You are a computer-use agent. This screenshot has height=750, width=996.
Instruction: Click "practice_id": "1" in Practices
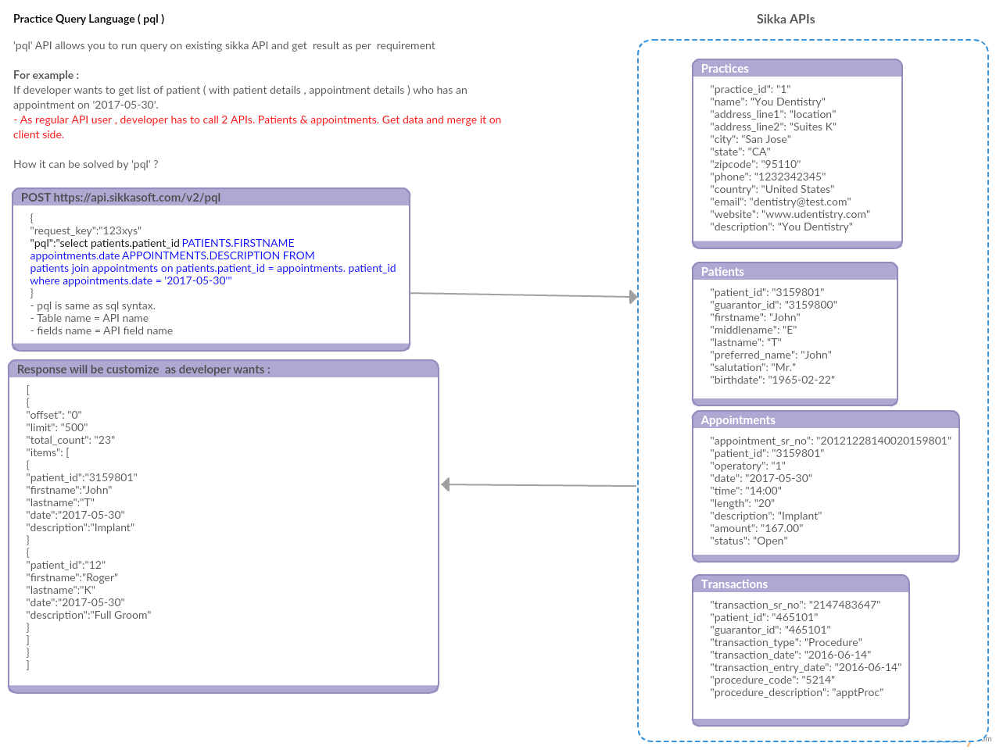tap(751, 89)
